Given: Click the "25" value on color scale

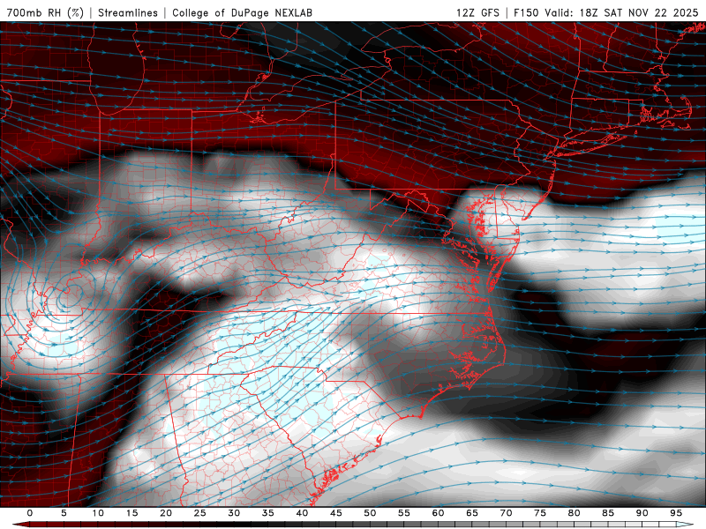Looking at the screenshot, I should click(200, 513).
